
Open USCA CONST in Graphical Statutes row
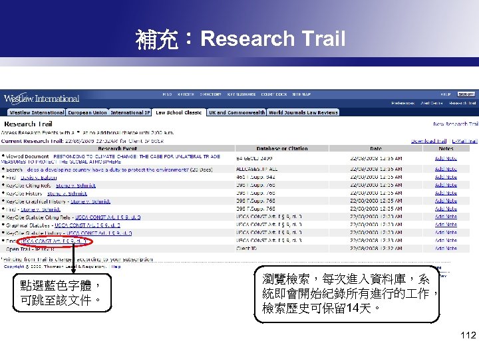87,225
